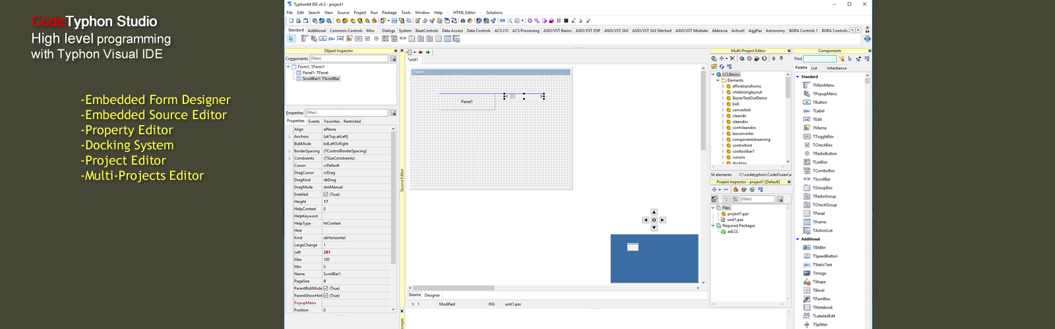This screenshot has height=329, width=1055.
Task: Select project1.ppr in Project Inspector
Action: pos(738,214)
